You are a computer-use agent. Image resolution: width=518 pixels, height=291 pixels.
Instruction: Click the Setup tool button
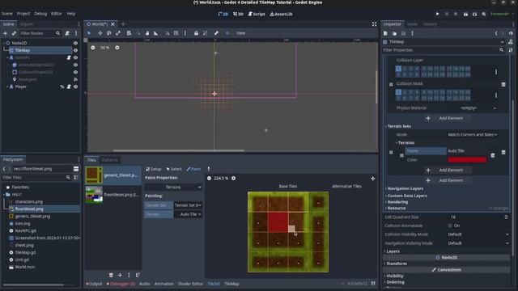(x=154, y=169)
